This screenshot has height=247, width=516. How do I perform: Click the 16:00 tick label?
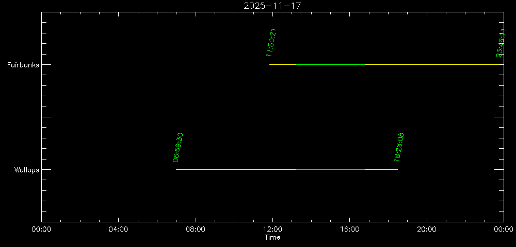349,230
